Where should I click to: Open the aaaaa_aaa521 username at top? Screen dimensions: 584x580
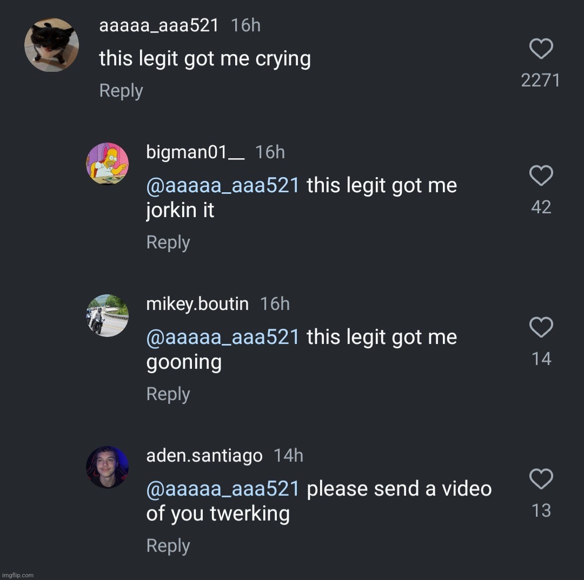click(159, 25)
